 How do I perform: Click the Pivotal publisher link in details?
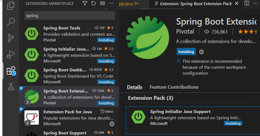(x=185, y=31)
